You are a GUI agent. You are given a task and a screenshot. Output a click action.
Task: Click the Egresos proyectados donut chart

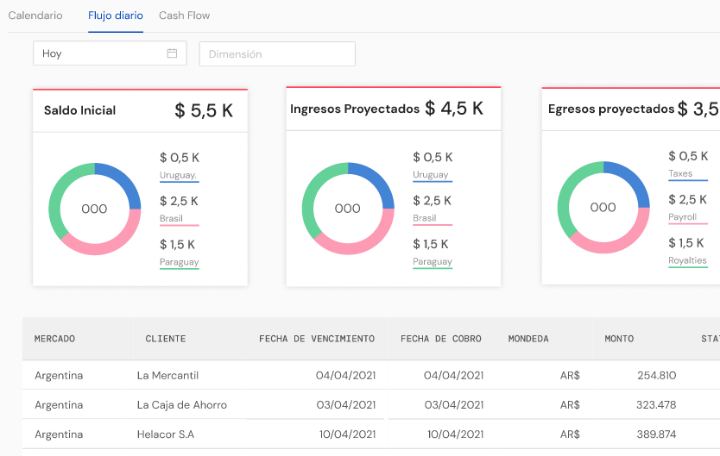coord(603,207)
